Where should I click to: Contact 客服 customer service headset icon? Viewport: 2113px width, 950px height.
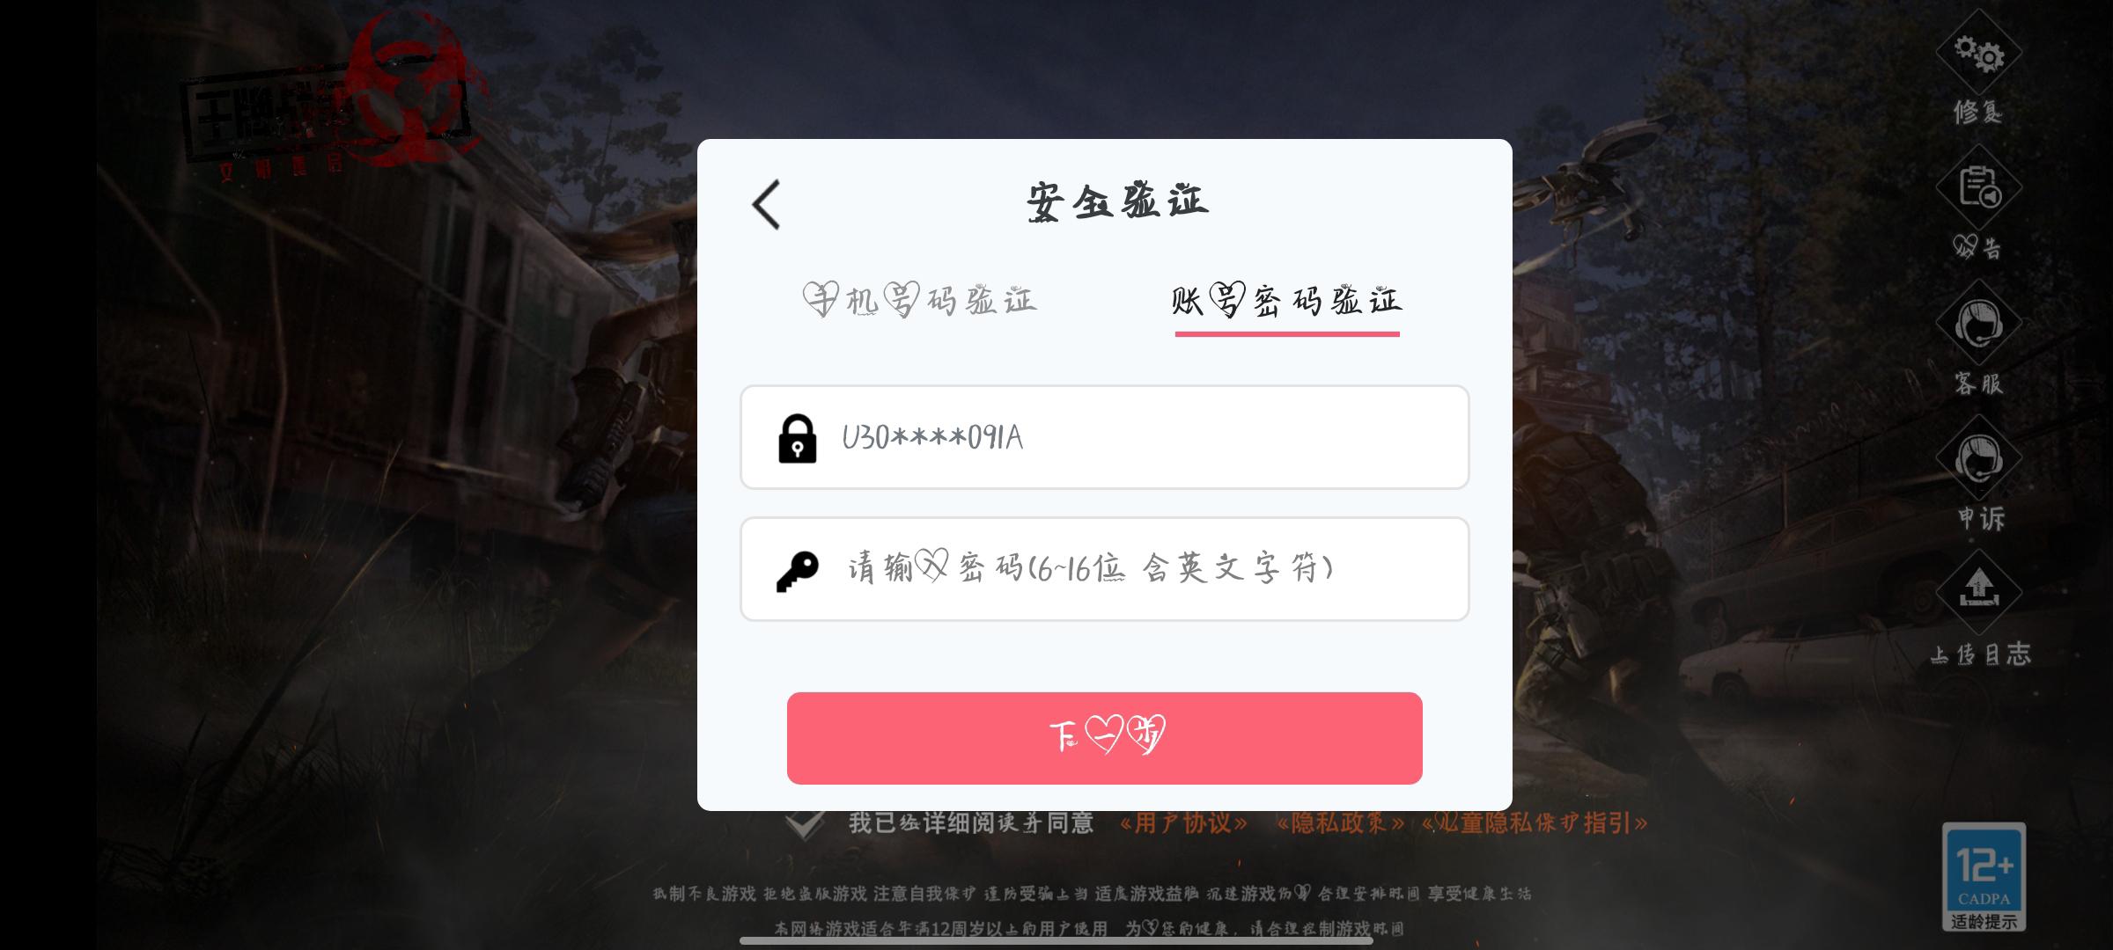(x=1978, y=324)
